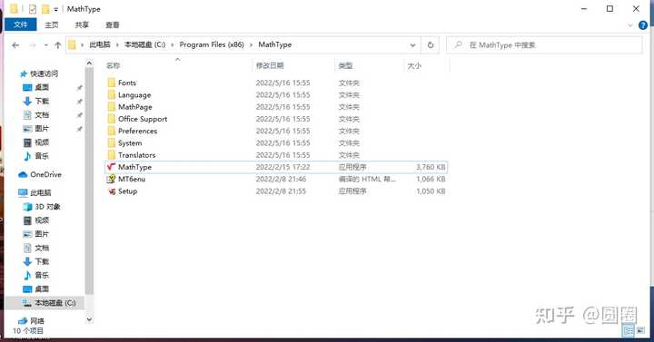Select 此电脑 in the address path
Image resolution: width=654 pixels, height=342 pixels.
pos(100,44)
